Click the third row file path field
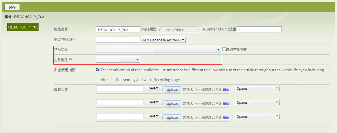The height and width of the screenshot is (133, 337). pos(120,116)
